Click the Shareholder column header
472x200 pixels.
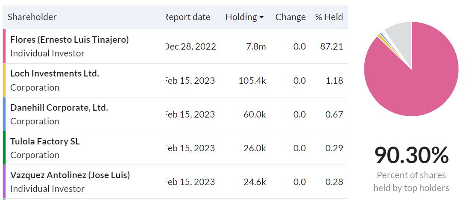[32, 17]
